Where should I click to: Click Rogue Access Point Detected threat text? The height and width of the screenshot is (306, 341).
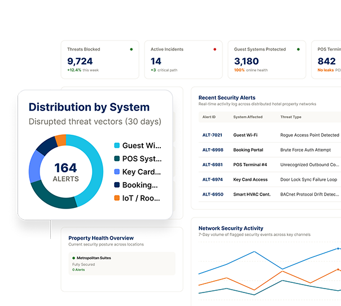tap(310, 135)
